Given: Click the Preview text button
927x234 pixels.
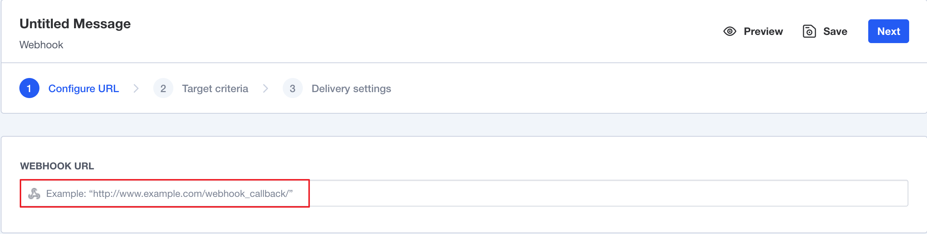Looking at the screenshot, I should pos(763,31).
